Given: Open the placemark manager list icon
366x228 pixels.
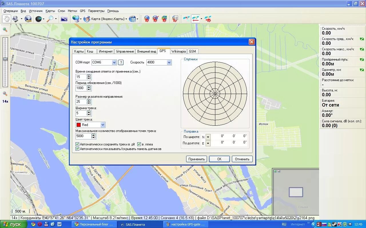Looking at the screenshot, I should click(175, 19).
